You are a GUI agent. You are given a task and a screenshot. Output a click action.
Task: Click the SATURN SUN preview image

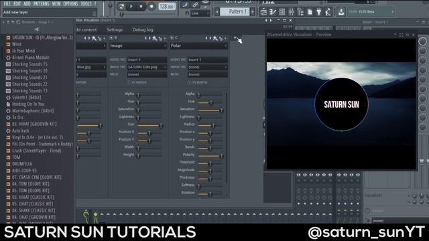click(341, 104)
